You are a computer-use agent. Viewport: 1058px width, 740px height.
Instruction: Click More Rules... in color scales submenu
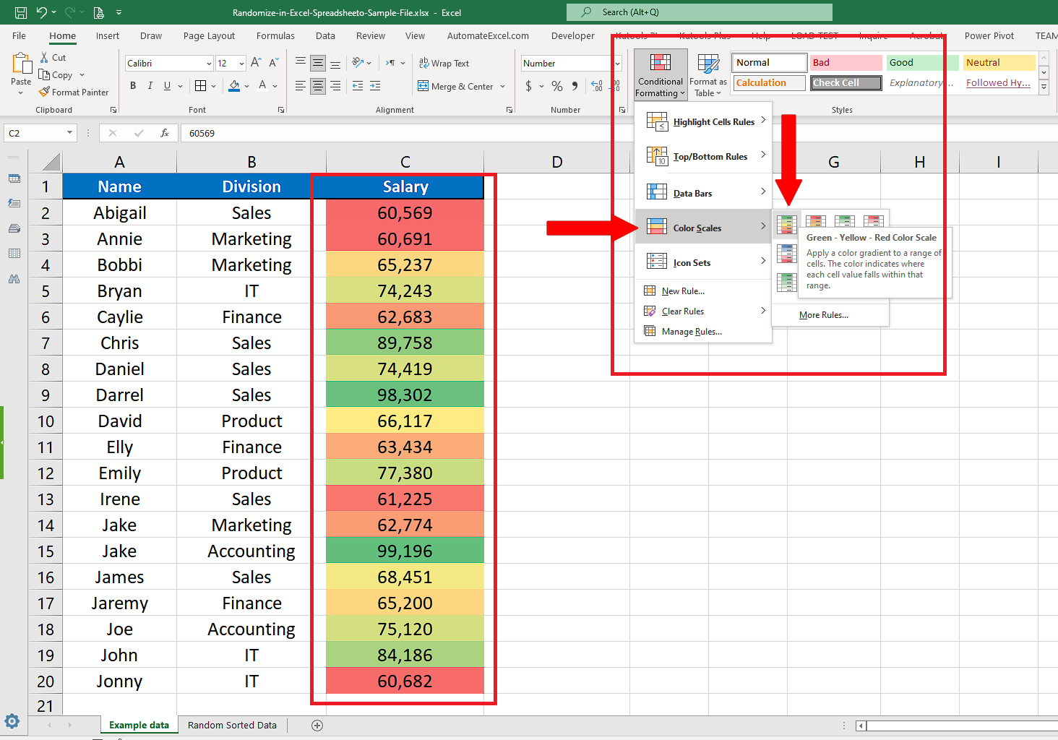pyautogui.click(x=823, y=315)
